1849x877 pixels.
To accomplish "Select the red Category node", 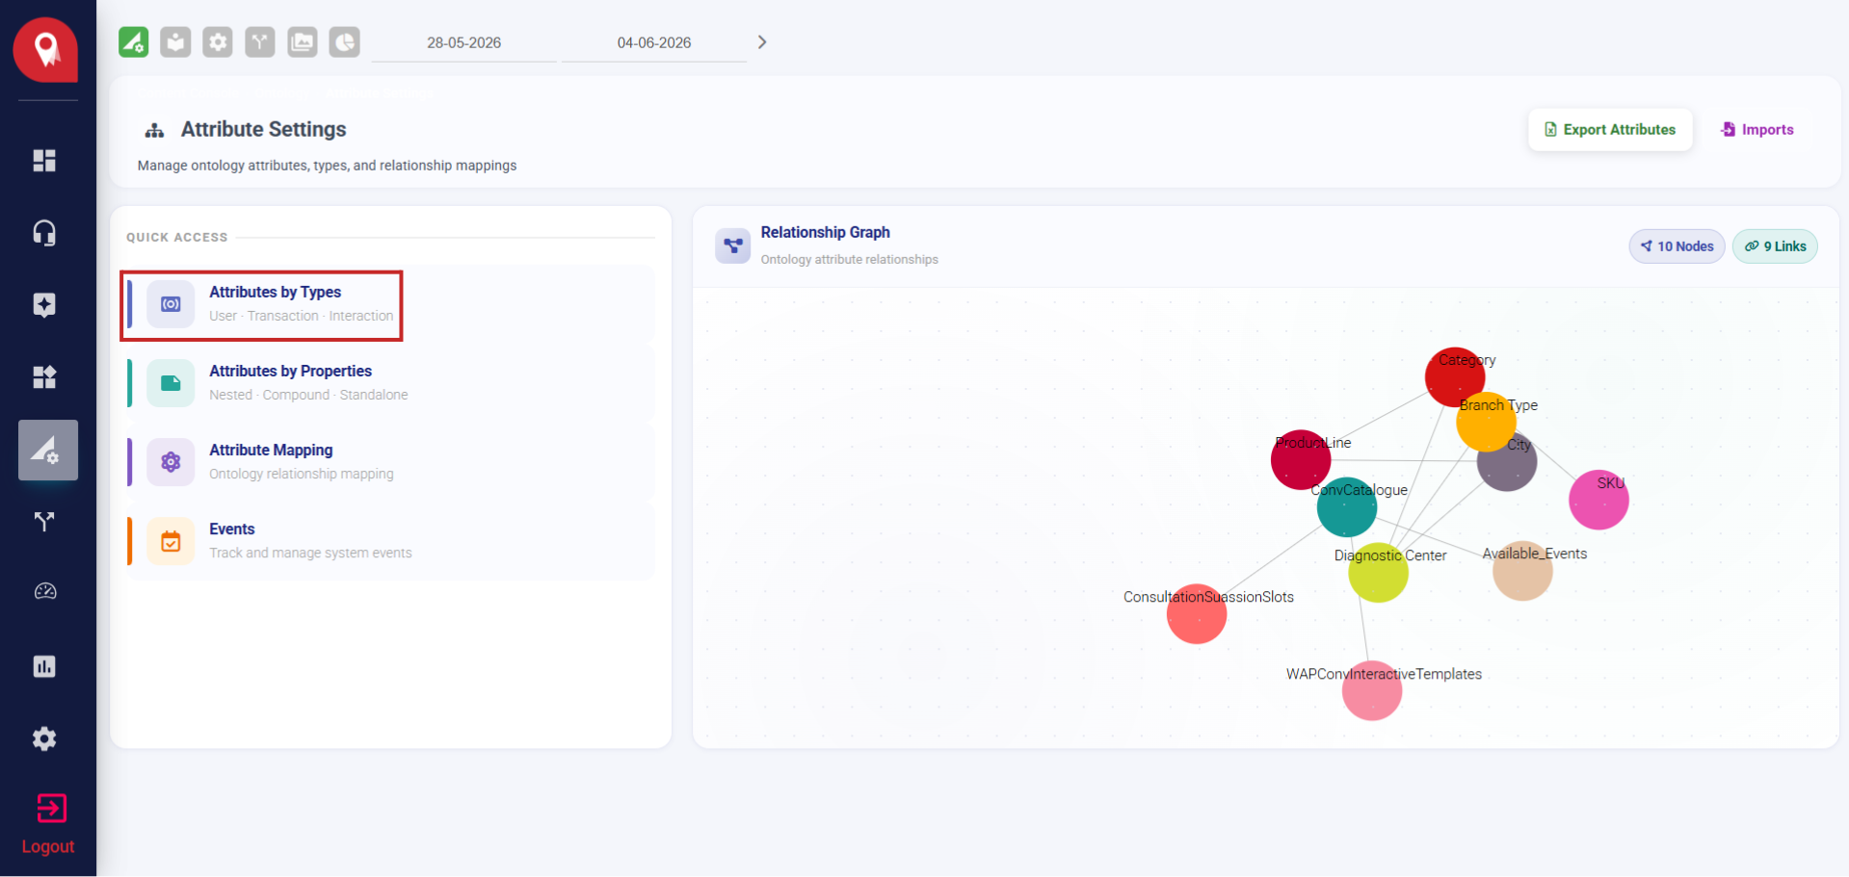I will tap(1455, 377).
